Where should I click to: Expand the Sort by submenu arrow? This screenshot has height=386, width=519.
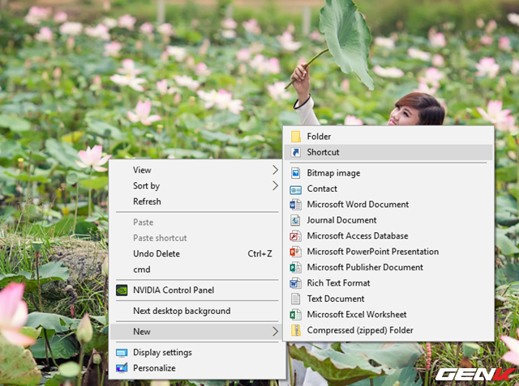(275, 185)
